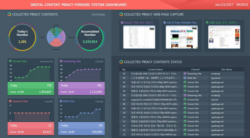
Task: Click the BGM-Site blue line chart
Action: (81, 113)
